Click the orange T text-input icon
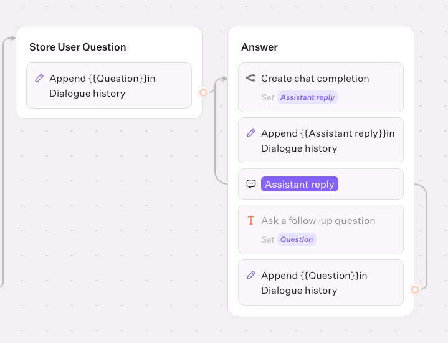 click(251, 220)
